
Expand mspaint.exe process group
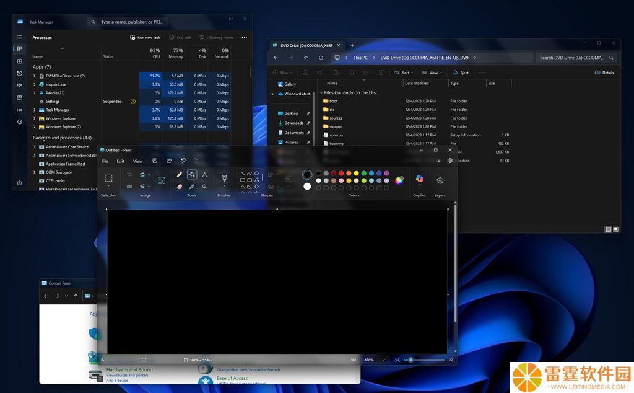[x=35, y=84]
